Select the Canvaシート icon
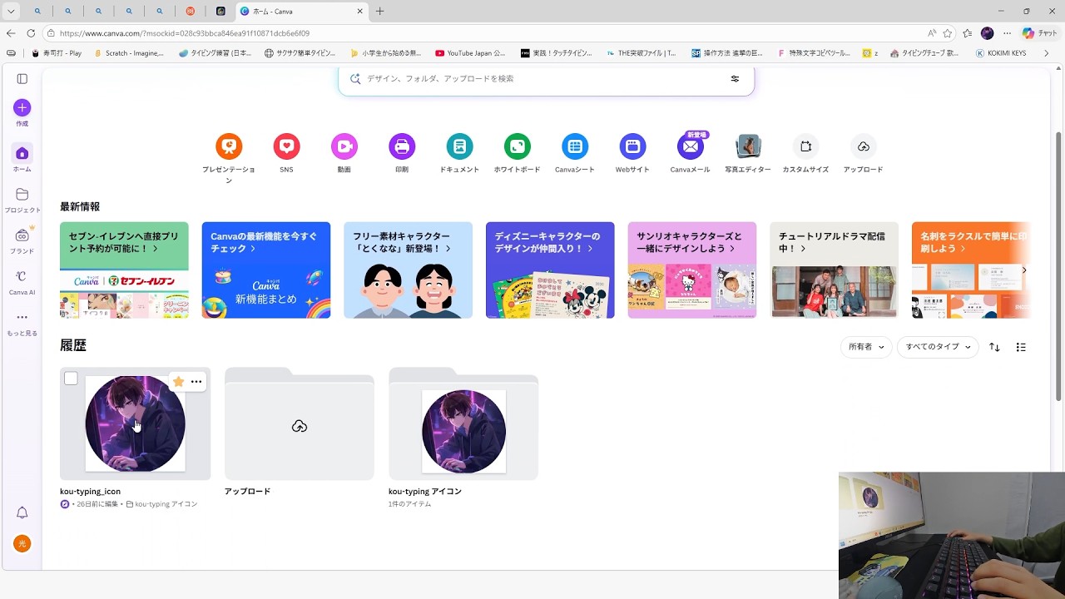Viewport: 1065px width, 599px height. pos(575,146)
